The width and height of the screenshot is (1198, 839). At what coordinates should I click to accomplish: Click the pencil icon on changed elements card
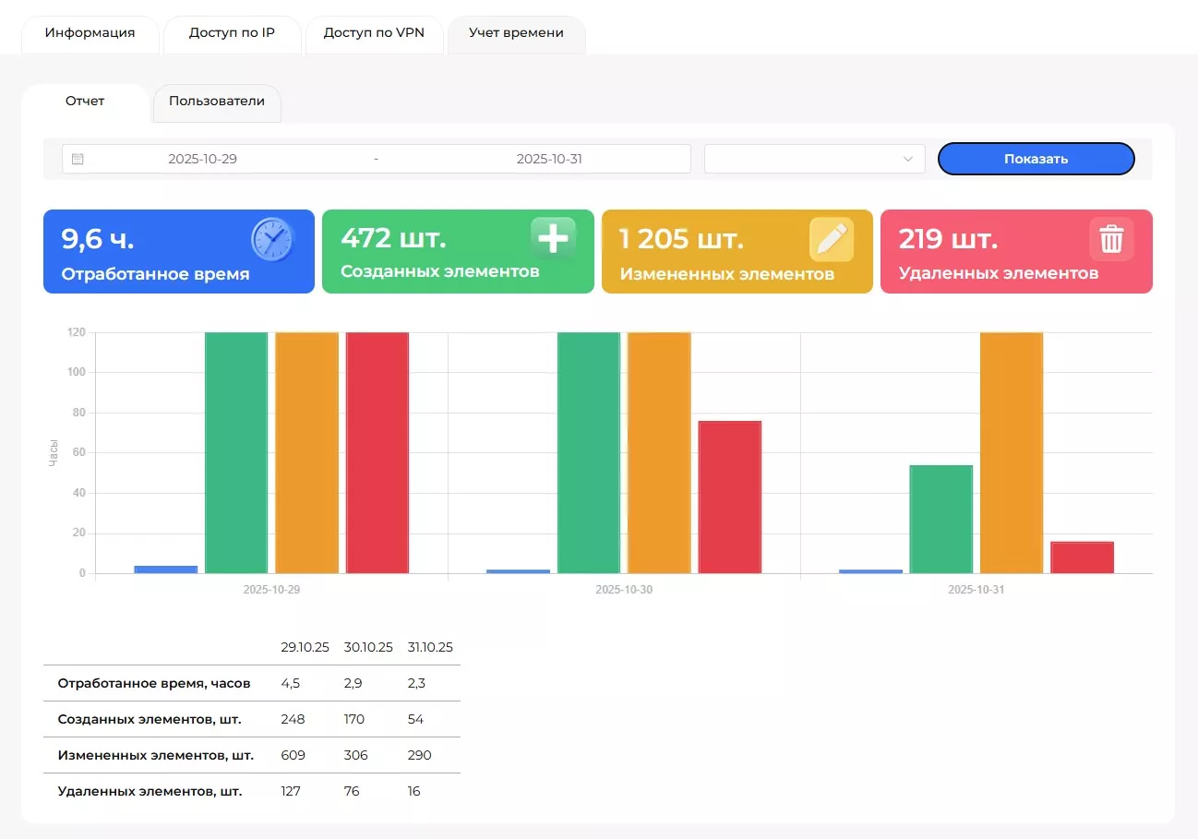click(x=832, y=240)
